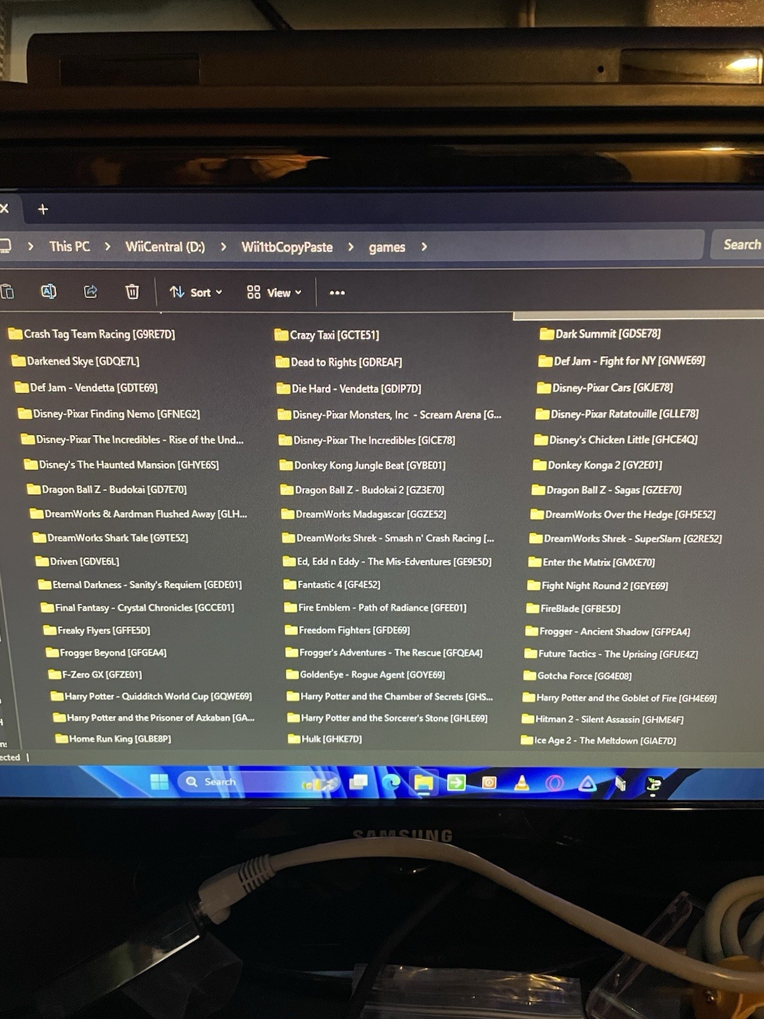Viewport: 764px width, 1019px height.
Task: Select Enter the Matrix [GMXE70]
Action: click(591, 562)
